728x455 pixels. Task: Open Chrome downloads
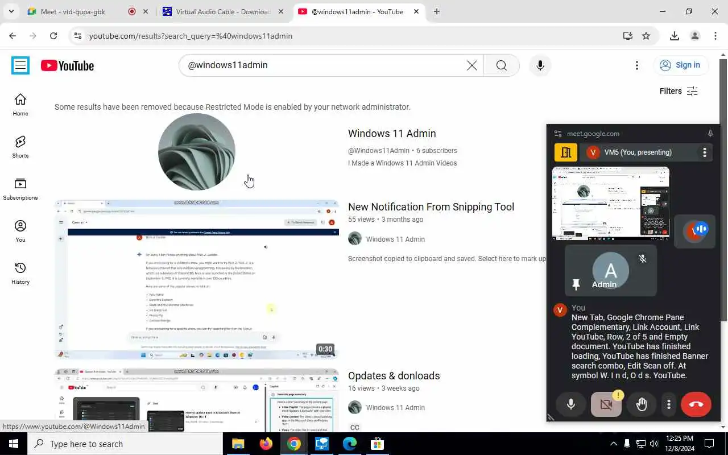click(675, 36)
